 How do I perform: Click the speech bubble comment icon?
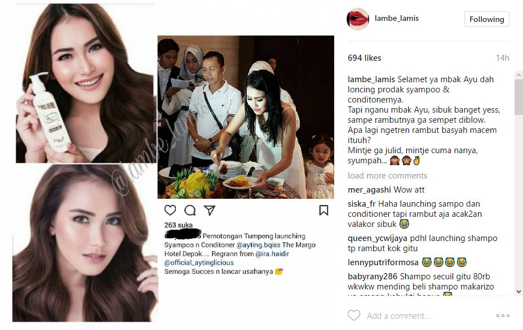pos(190,211)
